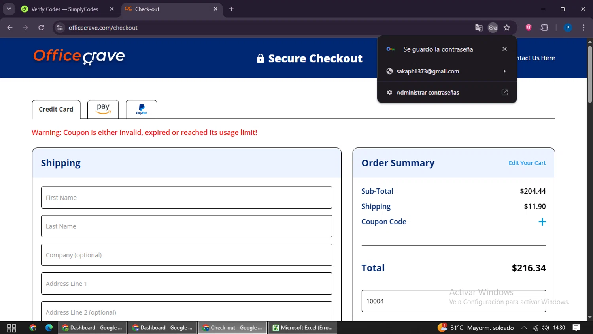Click the Company (optional) field
This screenshot has width=593, height=334.
[x=187, y=255]
